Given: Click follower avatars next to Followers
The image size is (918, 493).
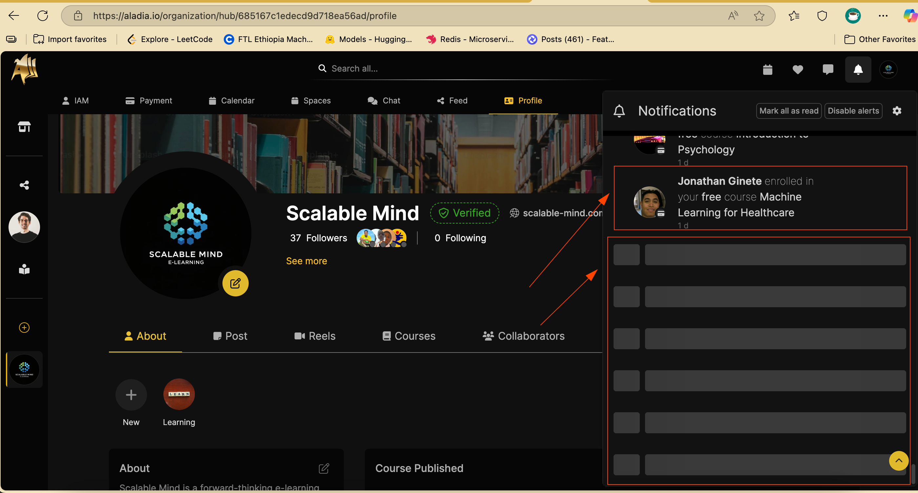Looking at the screenshot, I should point(382,238).
